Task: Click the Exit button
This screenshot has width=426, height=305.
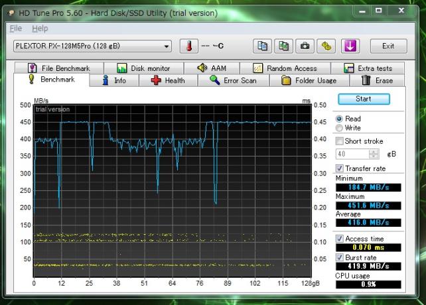Action: click(x=388, y=46)
